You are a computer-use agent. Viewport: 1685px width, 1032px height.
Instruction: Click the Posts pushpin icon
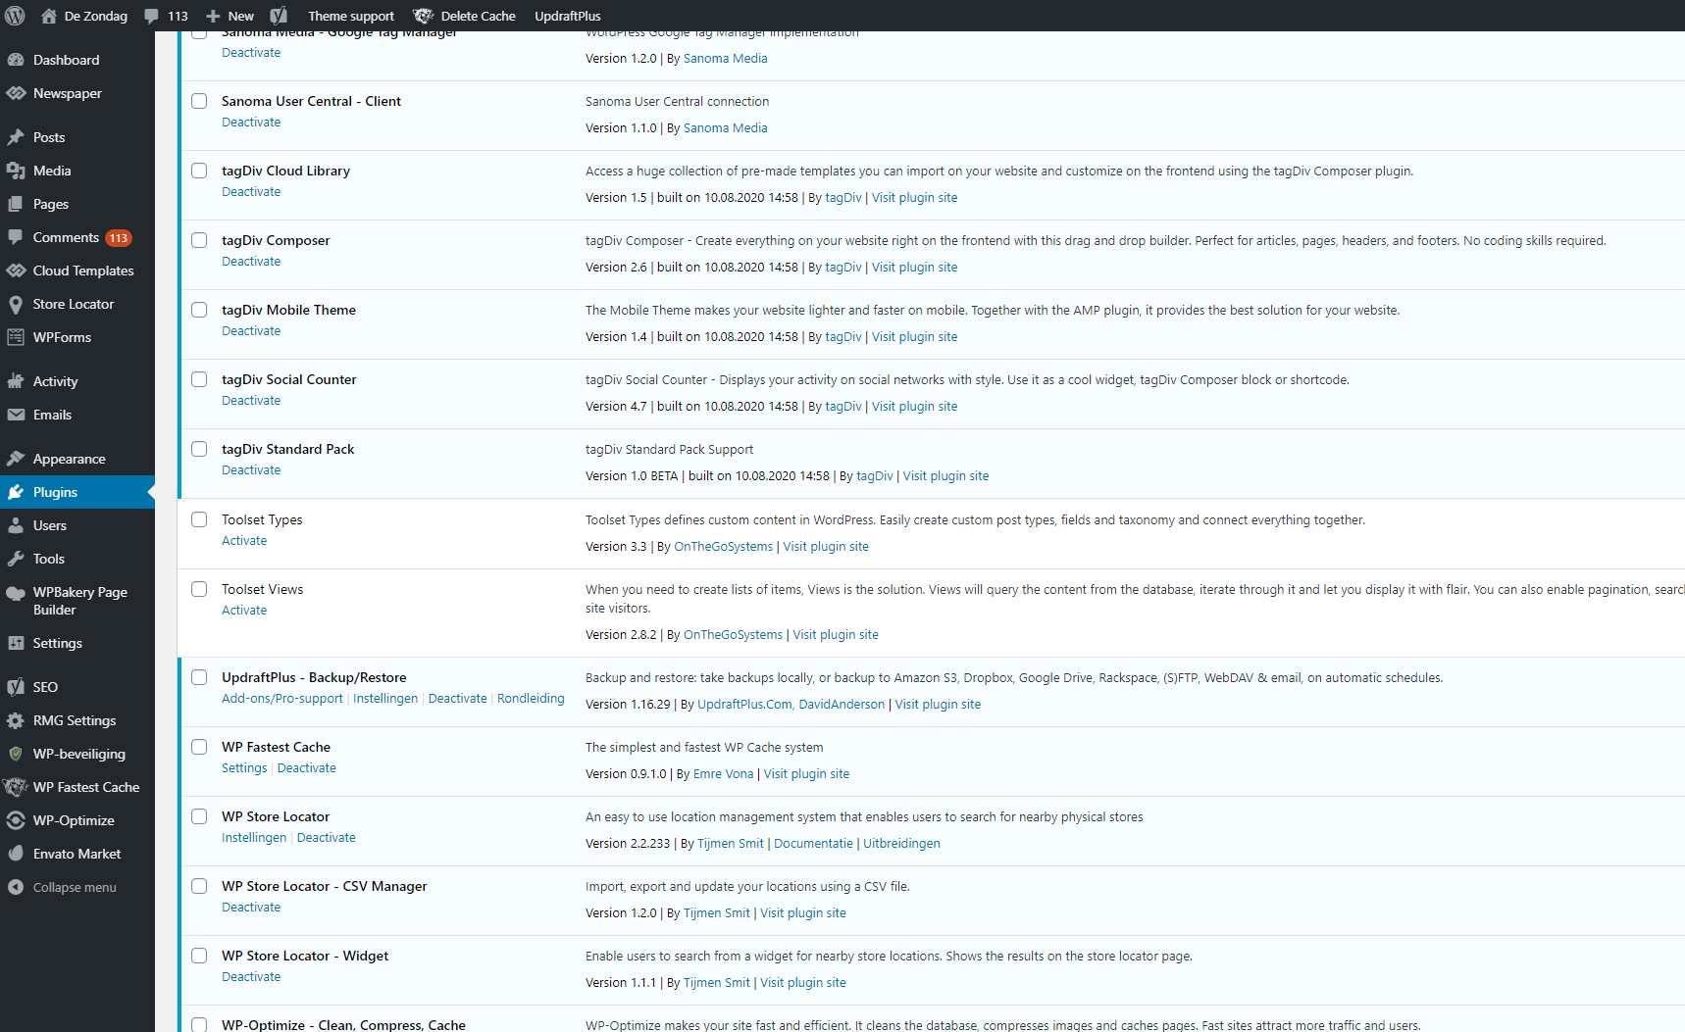pos(16,137)
